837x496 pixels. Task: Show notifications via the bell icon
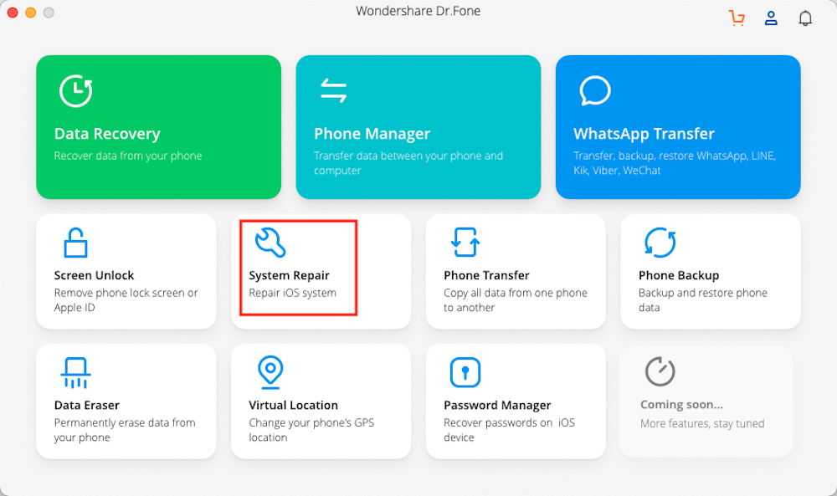point(805,18)
